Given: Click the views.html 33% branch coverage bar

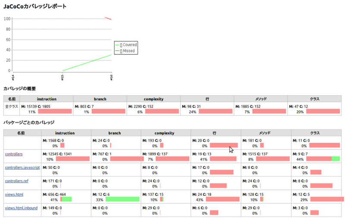Looking at the screenshot, I should [x=122, y=199].
